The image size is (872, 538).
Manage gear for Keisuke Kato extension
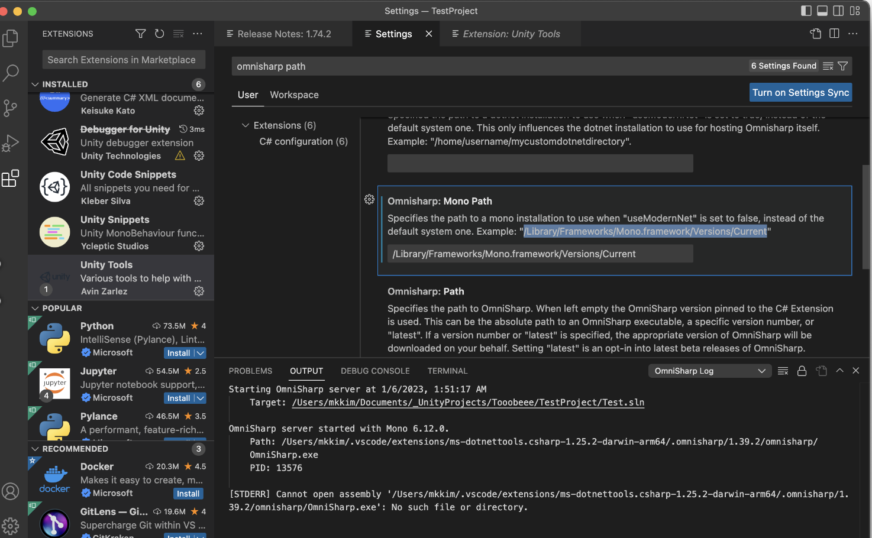point(199,111)
